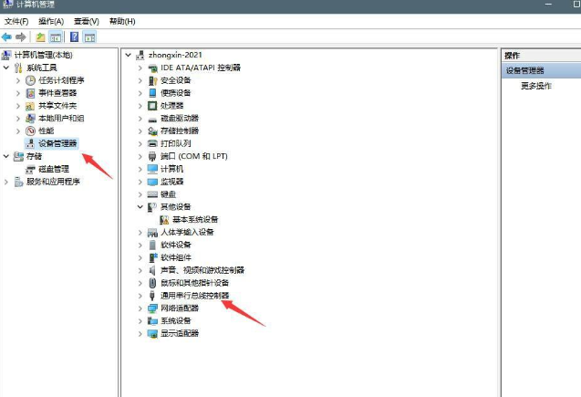Expand the 鼠标和其他指针设备 category

tap(140, 283)
